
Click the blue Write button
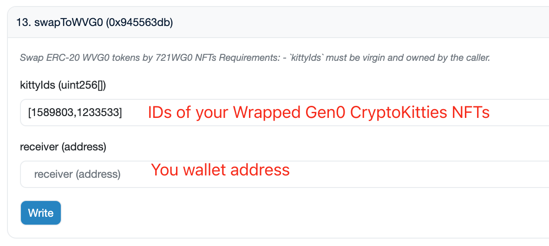(x=41, y=213)
